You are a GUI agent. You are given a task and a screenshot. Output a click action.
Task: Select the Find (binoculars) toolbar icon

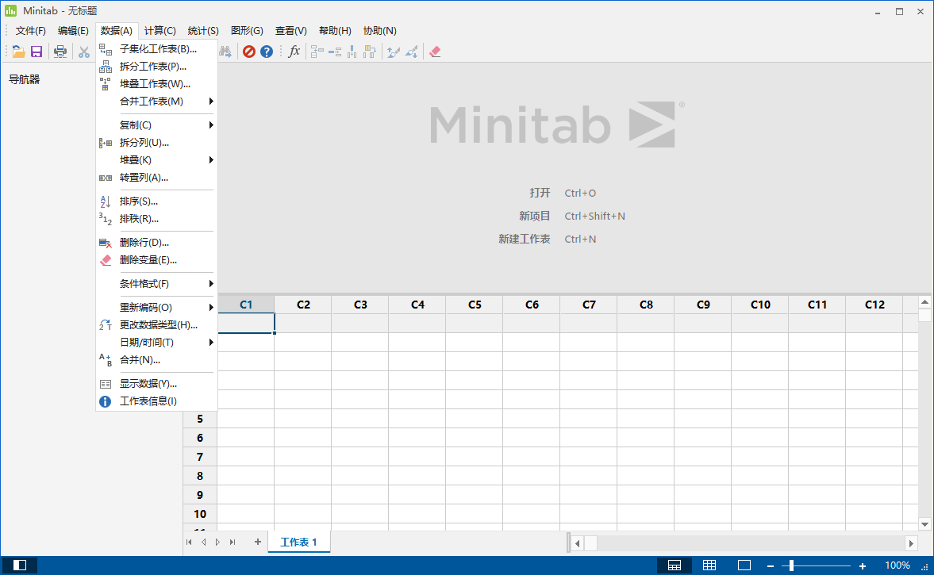[225, 51]
